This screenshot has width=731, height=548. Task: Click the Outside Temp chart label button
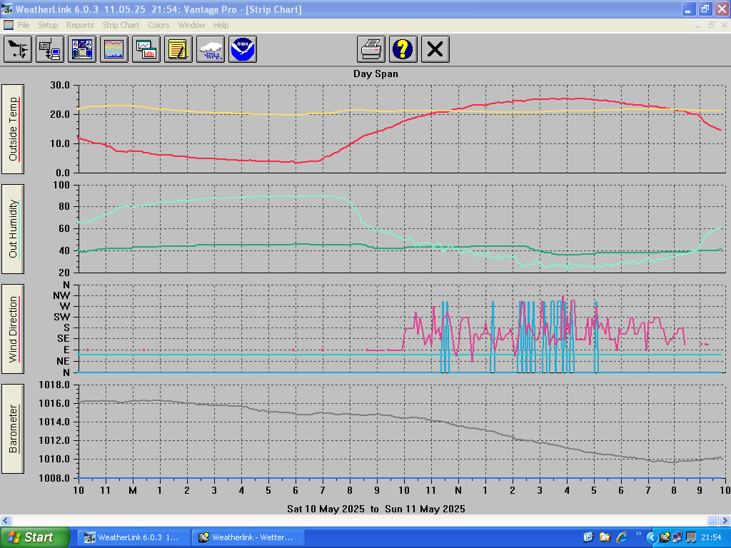pos(13,129)
